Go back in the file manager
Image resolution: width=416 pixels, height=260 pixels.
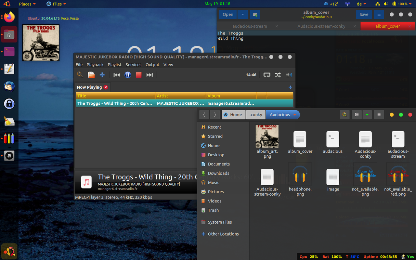point(204,115)
